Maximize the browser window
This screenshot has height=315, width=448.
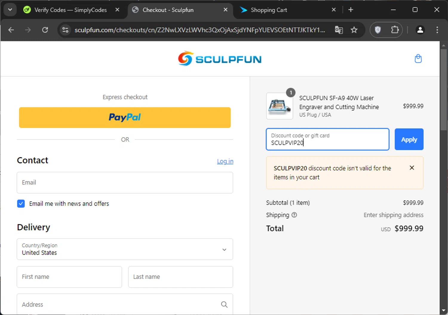[415, 10]
